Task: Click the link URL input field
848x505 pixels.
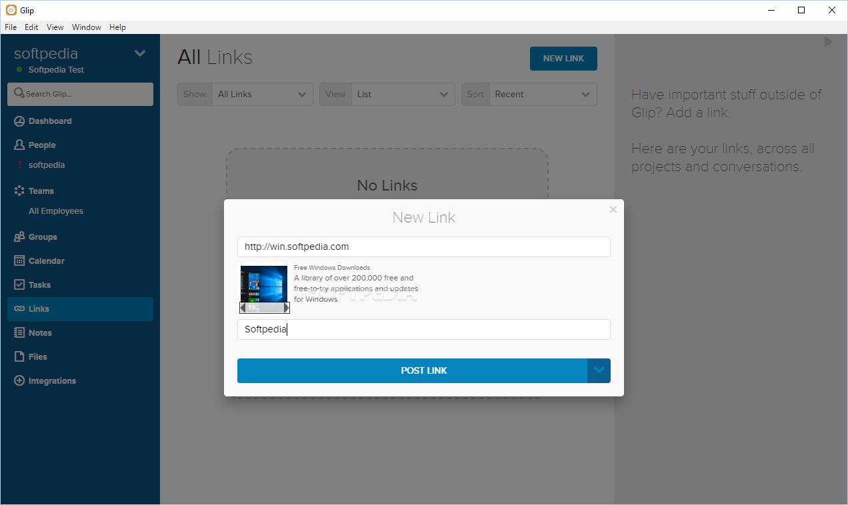Action: click(x=424, y=247)
